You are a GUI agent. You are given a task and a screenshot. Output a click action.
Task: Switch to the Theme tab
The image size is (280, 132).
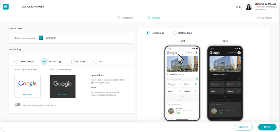click(154, 18)
